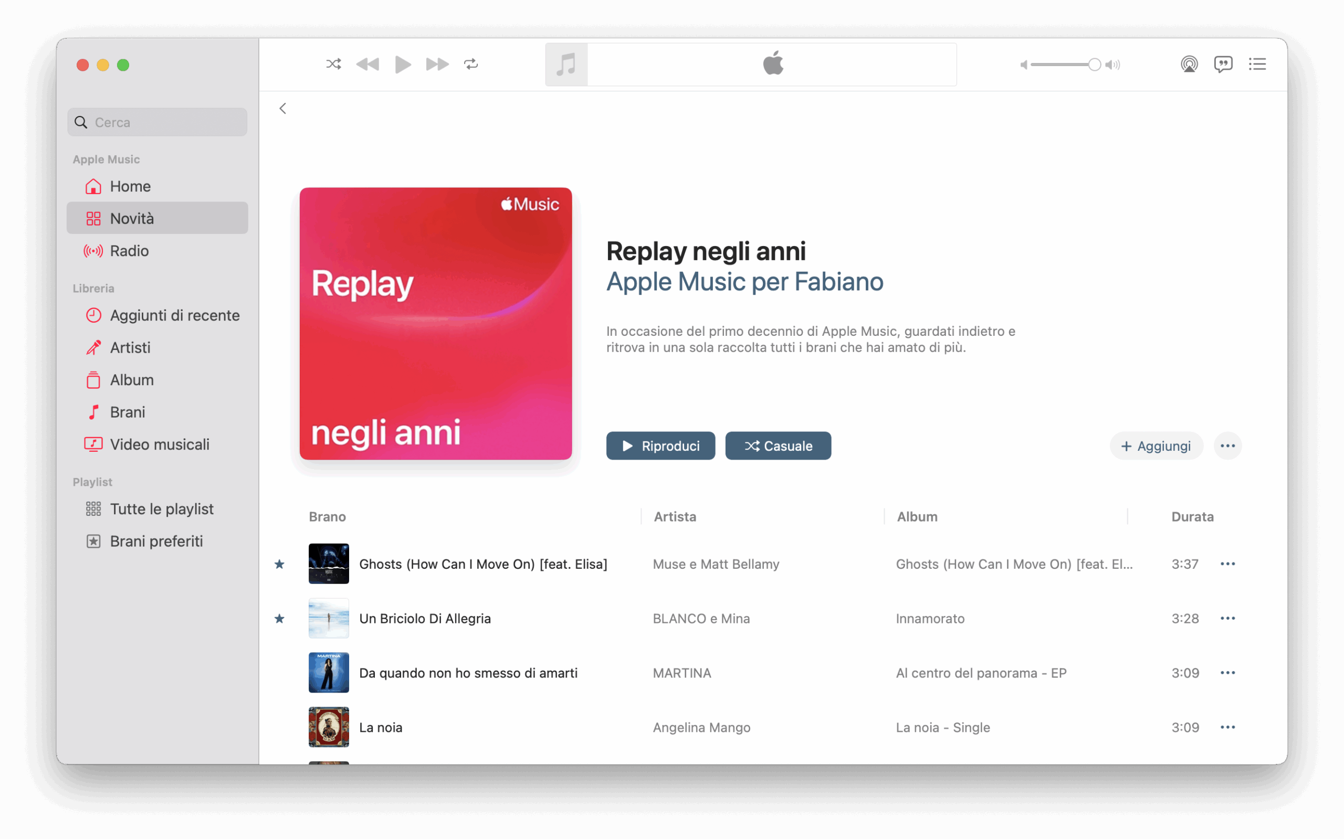The height and width of the screenshot is (839, 1344).
Task: Select track Un Briciolo Di Allegria title
Action: (425, 619)
